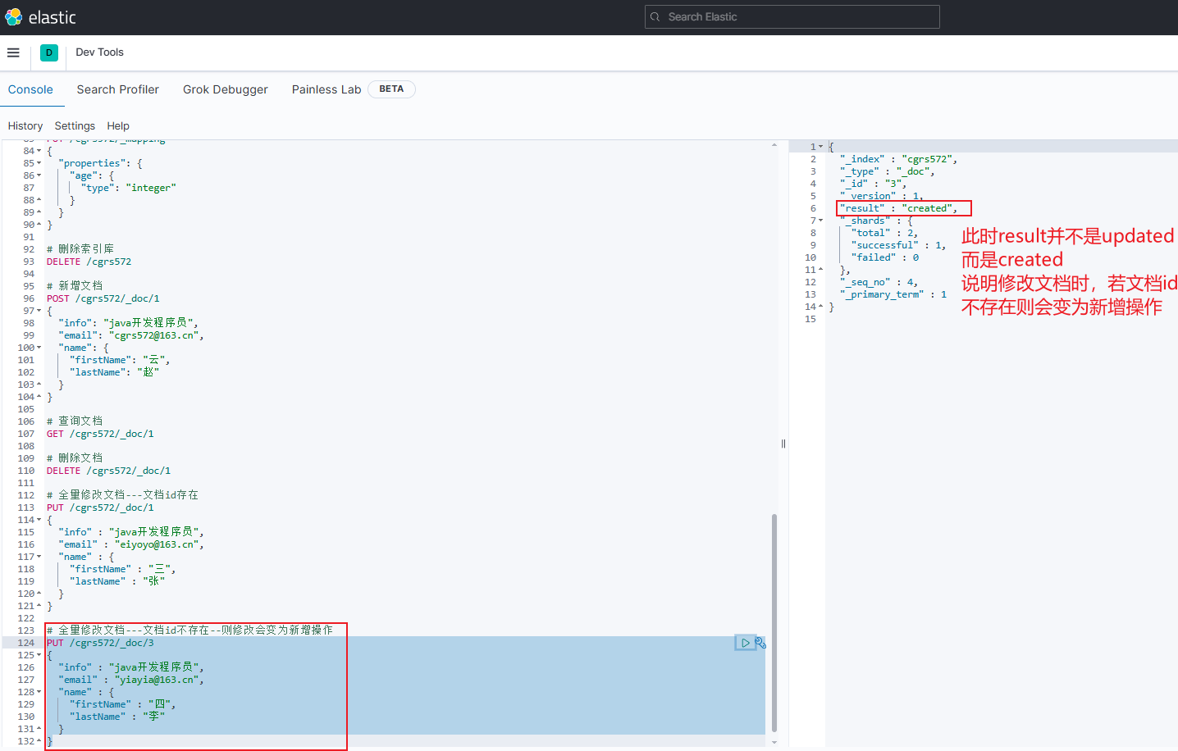The image size is (1178, 751).
Task: Run the selected PUT request
Action: (745, 643)
